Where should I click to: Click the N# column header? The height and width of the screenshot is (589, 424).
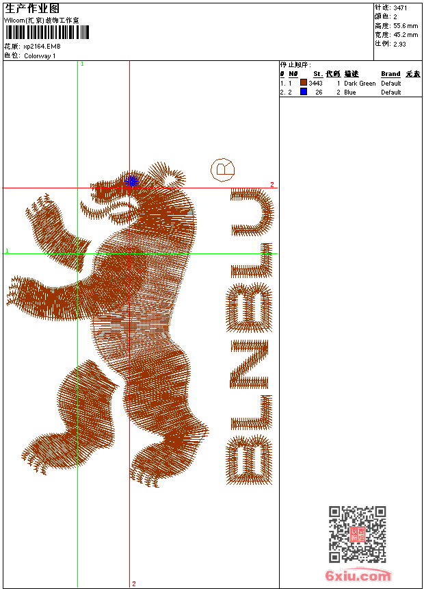click(x=293, y=74)
